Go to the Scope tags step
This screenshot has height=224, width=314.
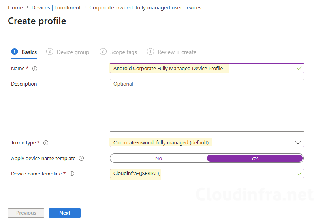[118, 52]
